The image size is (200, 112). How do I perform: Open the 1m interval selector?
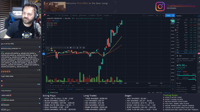tap(56, 15)
